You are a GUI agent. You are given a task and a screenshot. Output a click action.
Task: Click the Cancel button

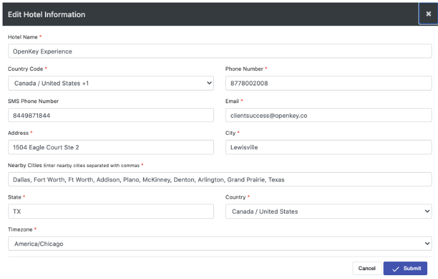click(366, 268)
